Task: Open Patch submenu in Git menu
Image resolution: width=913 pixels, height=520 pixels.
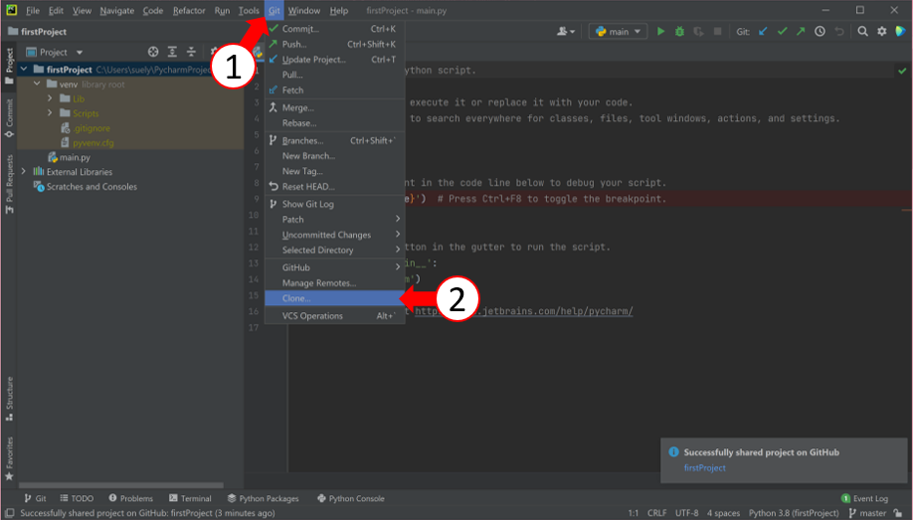Action: 335,220
